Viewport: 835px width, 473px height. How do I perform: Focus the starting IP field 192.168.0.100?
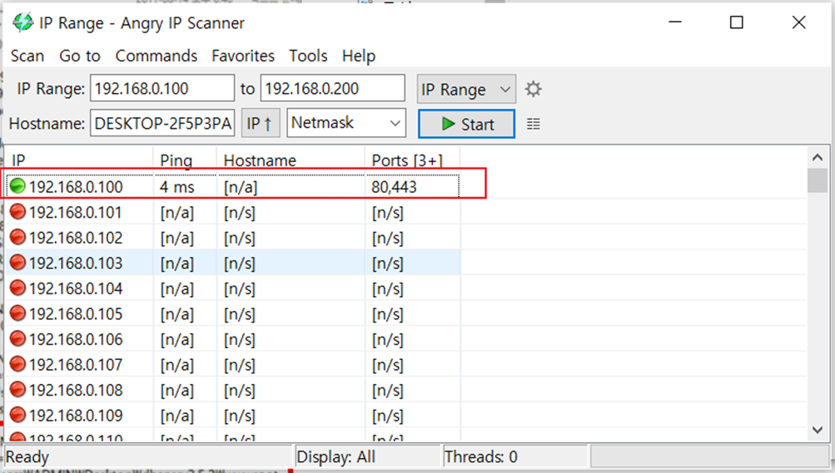click(162, 88)
